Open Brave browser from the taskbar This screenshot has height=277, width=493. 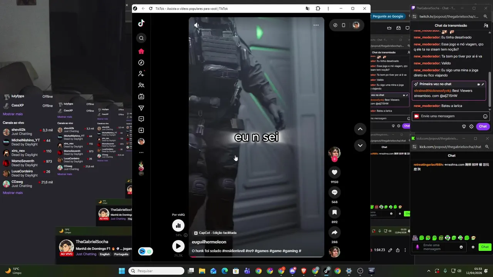click(x=304, y=271)
